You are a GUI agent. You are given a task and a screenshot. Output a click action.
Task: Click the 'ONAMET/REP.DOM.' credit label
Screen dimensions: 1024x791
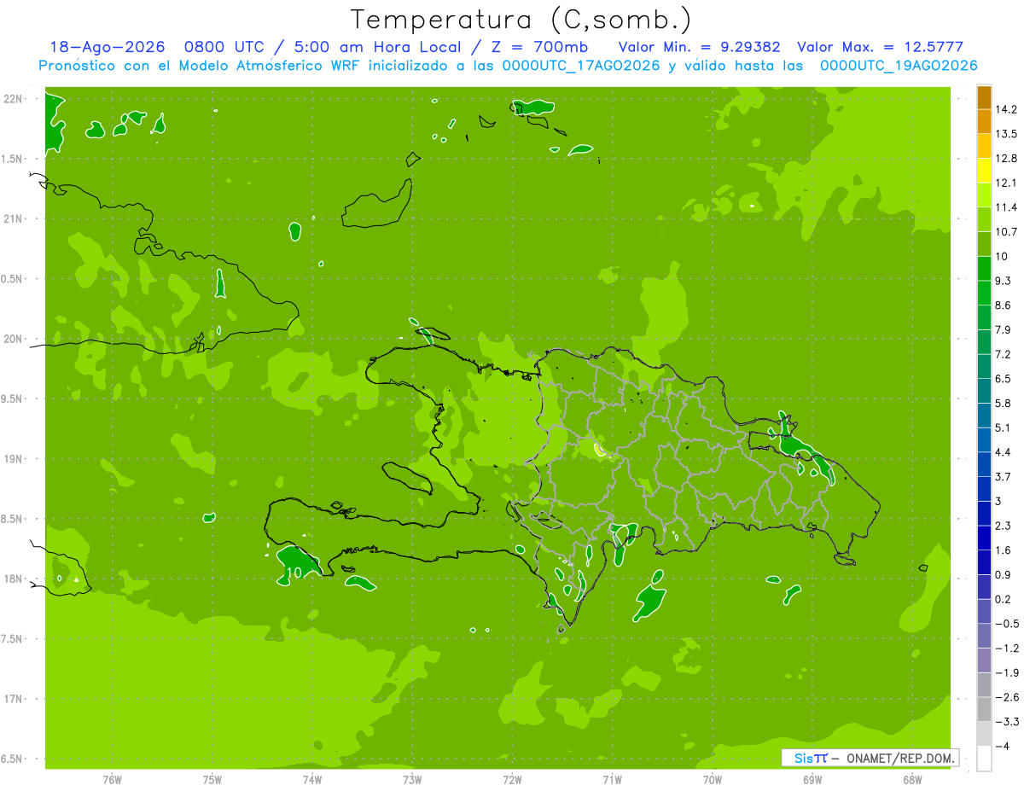901,758
